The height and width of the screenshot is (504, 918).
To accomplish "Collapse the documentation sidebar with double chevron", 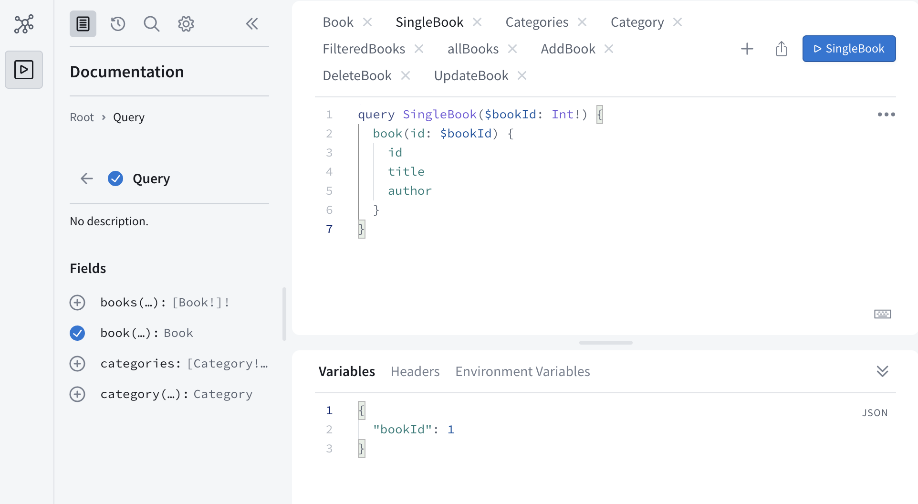I will (252, 24).
